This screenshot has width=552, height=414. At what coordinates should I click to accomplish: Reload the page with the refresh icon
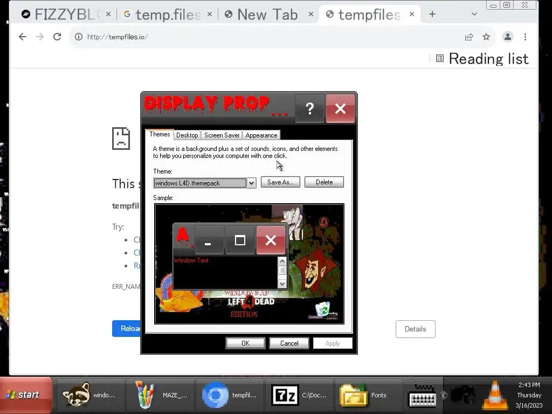click(x=57, y=37)
